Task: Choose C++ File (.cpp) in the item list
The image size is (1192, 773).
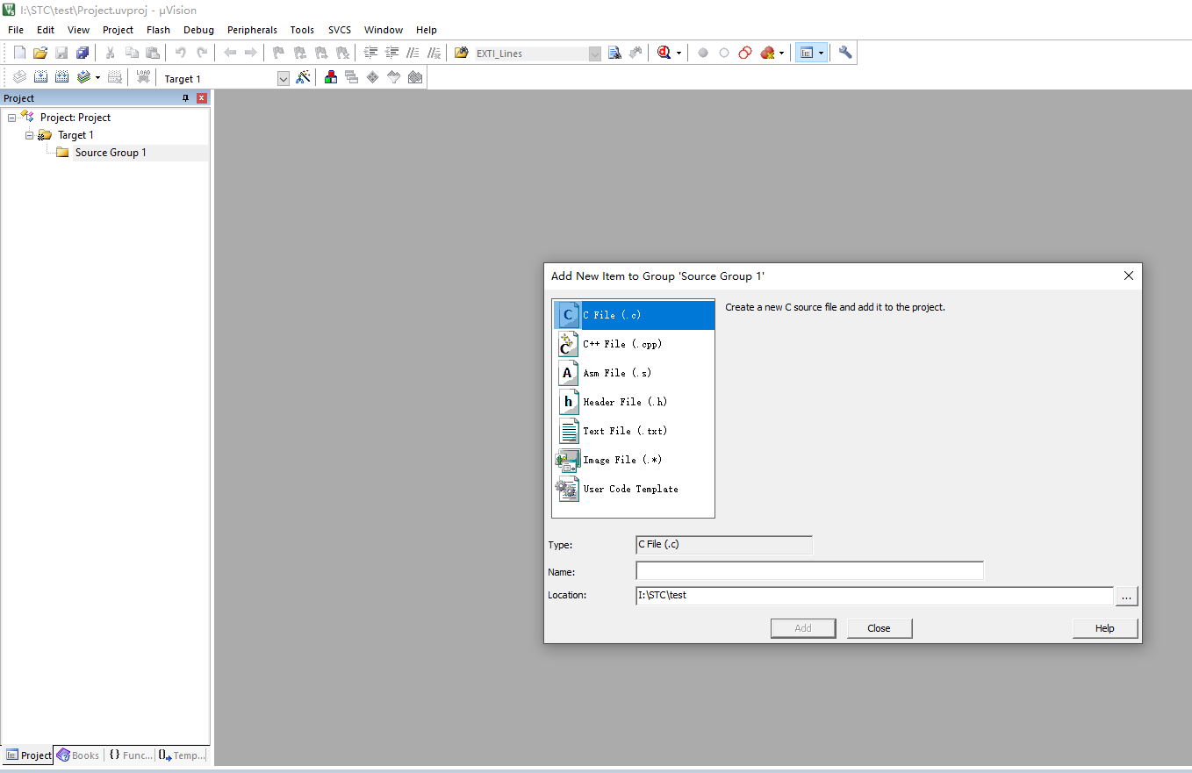Action: 634,344
